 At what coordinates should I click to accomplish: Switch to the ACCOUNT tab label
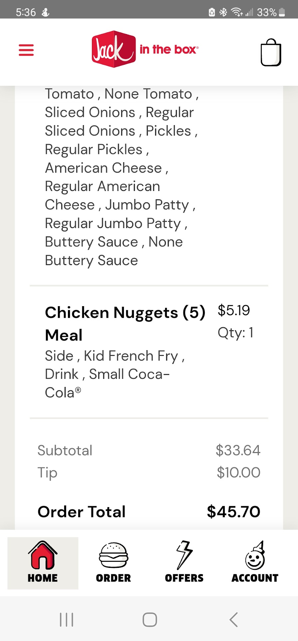[x=255, y=578]
